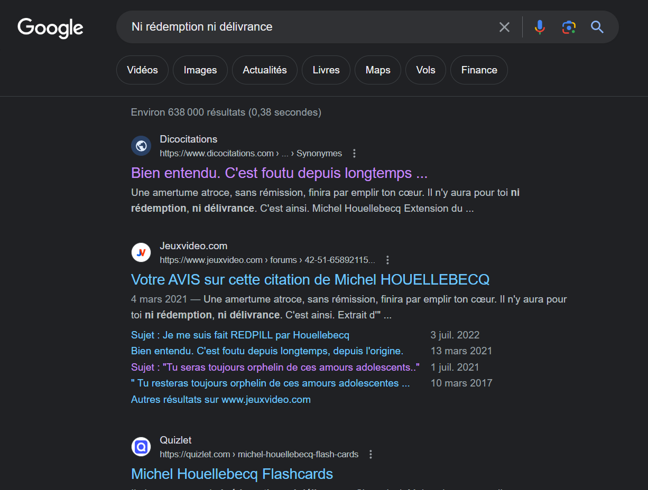Screen dimensions: 648x490
Task: Click the date "13 mars 2021"
Action: coord(461,351)
